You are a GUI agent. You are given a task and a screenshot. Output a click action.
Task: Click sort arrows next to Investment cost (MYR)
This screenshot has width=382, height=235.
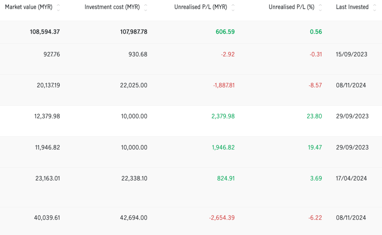pyautogui.click(x=145, y=7)
